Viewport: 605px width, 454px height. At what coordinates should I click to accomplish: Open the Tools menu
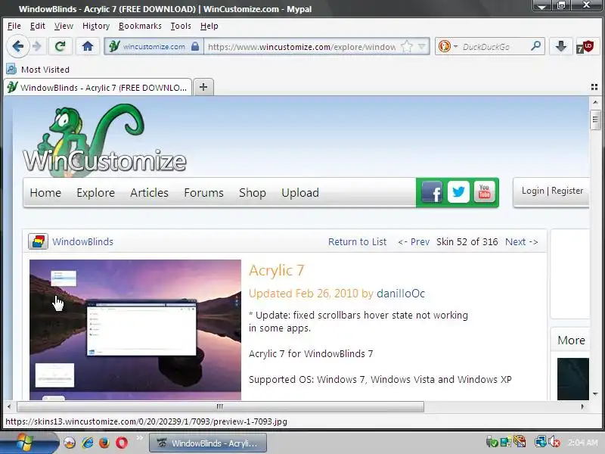coord(181,26)
